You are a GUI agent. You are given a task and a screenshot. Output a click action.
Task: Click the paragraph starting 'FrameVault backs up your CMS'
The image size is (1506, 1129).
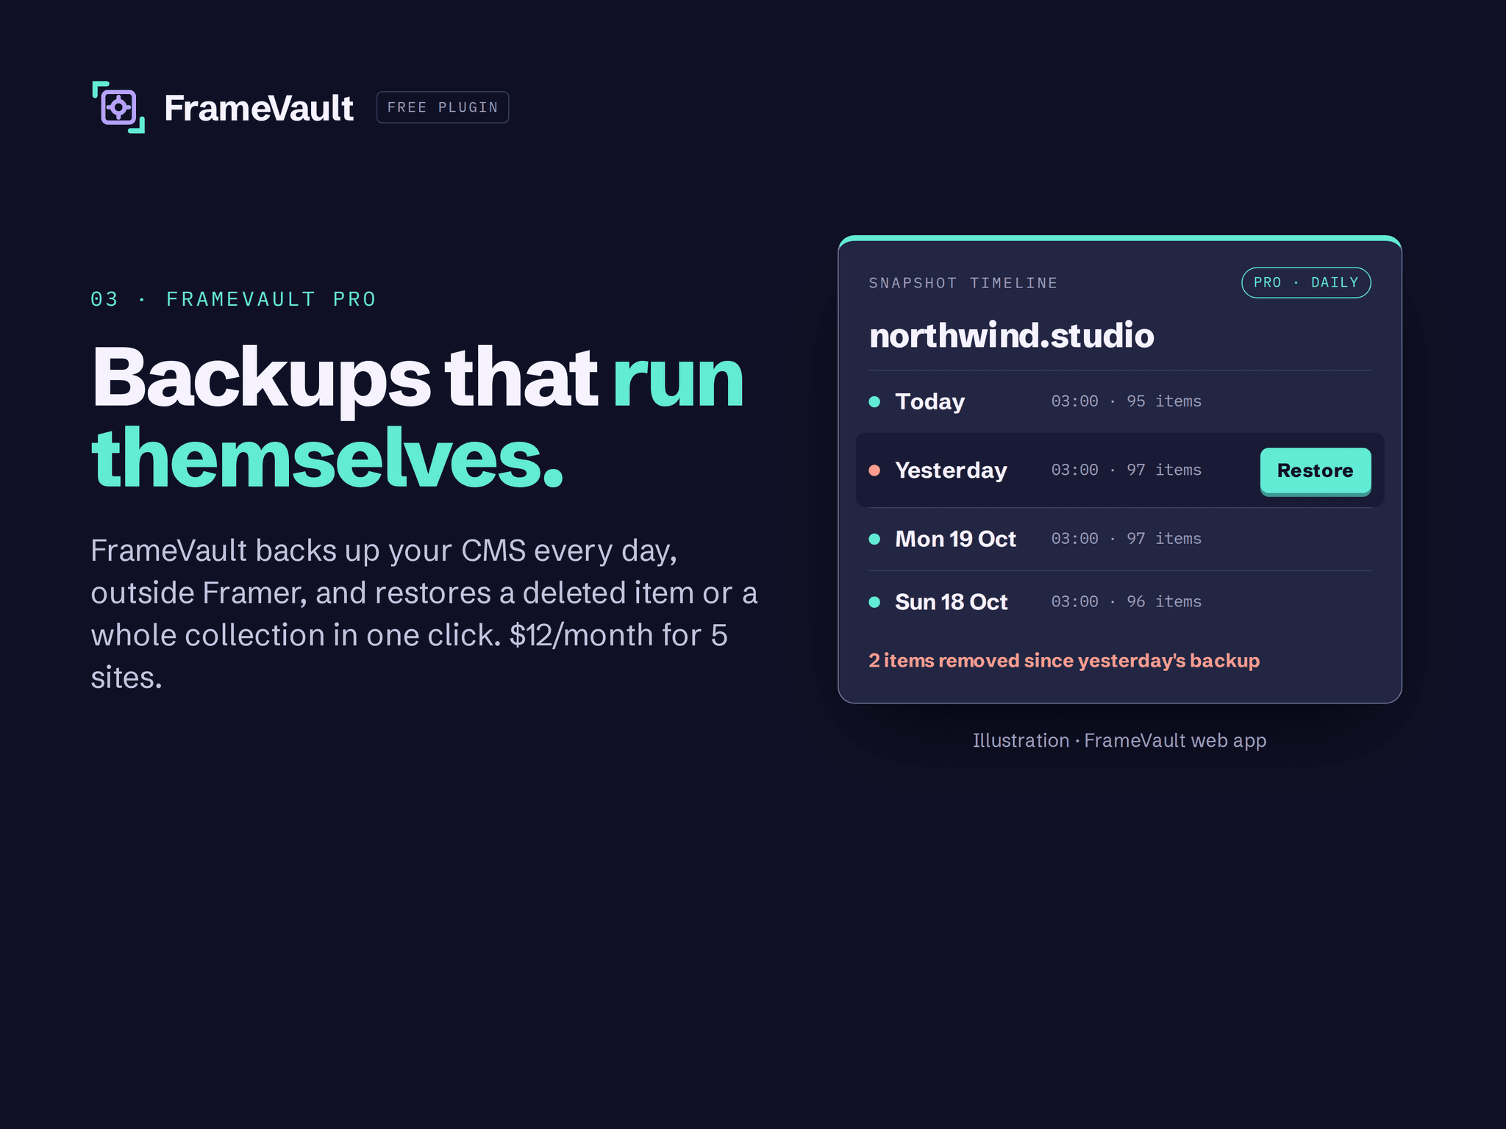[424, 614]
